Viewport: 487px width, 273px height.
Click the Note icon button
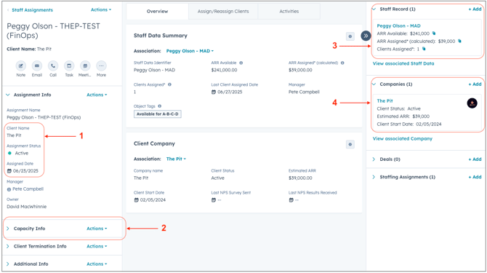tap(21, 66)
